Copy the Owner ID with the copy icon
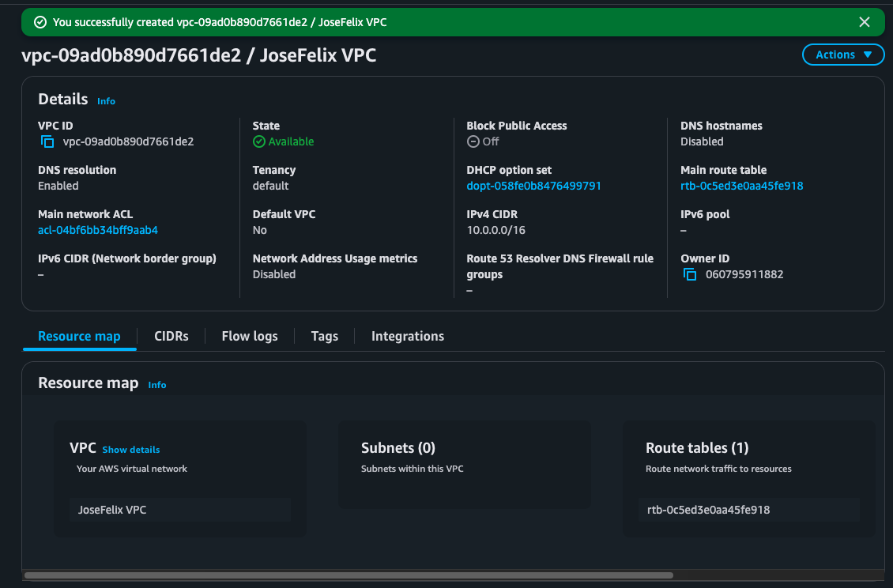 click(x=690, y=274)
